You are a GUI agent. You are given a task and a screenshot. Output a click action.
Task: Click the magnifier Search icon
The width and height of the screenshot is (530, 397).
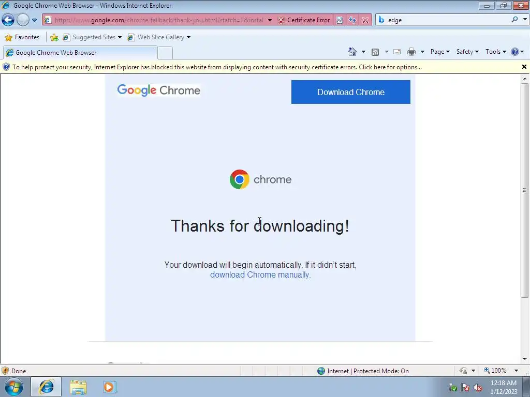[x=515, y=20]
